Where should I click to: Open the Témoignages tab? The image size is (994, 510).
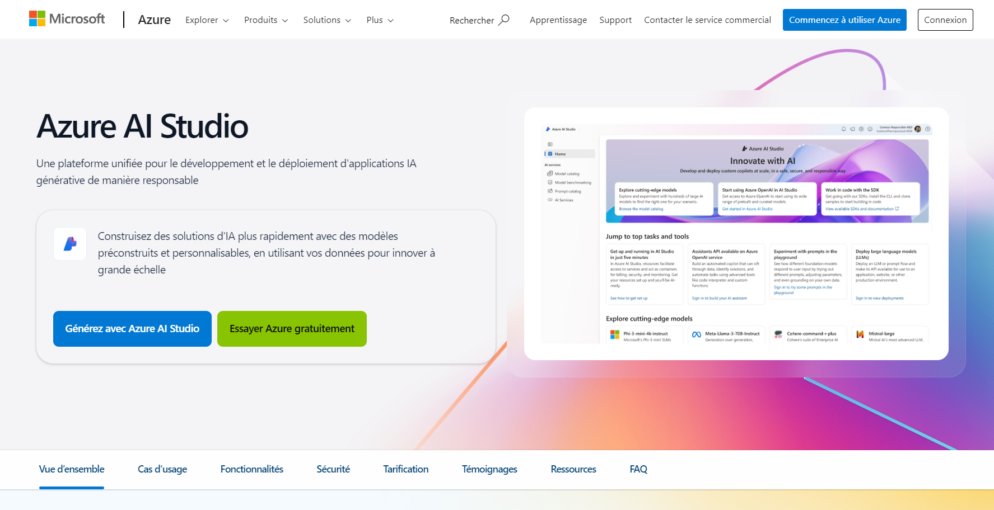(x=489, y=469)
